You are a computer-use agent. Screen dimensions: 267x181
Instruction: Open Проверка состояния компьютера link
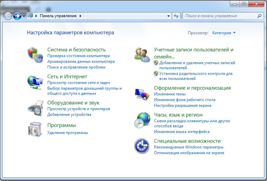78,56
